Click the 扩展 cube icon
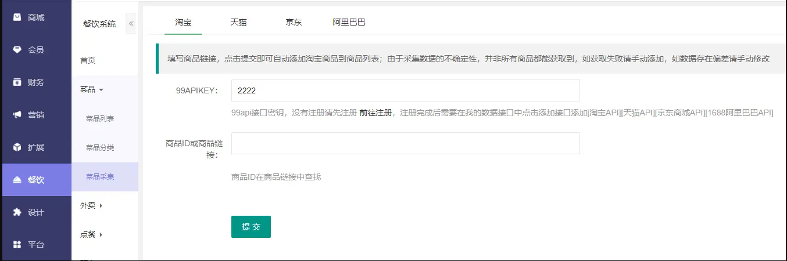 pos(17,147)
